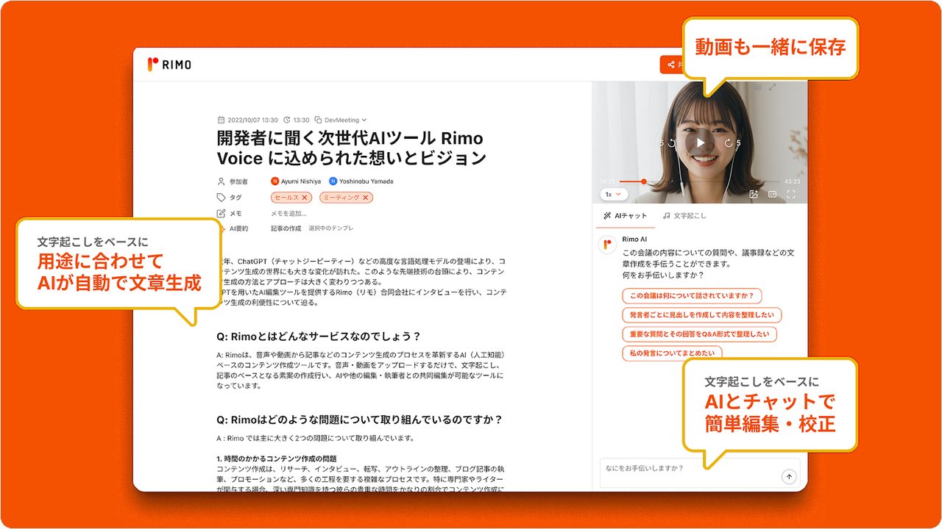This screenshot has height=529, width=942.
Task: Select suggestion 私の発言についてまとめたい
Action: [x=672, y=353]
